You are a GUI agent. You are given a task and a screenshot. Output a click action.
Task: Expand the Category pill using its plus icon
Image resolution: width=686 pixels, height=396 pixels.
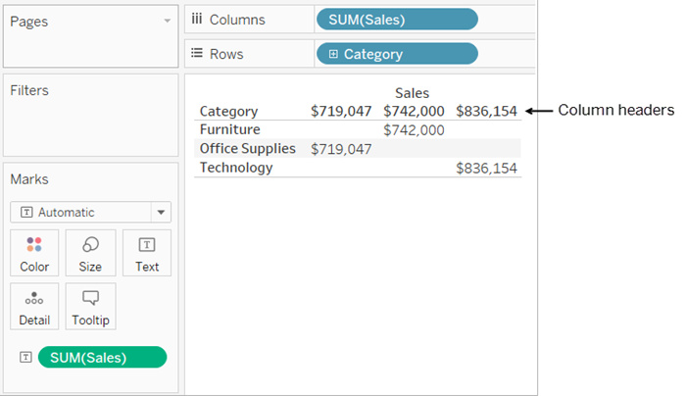click(x=333, y=54)
